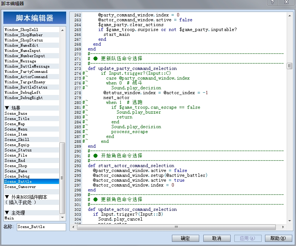Click horizontal scroll right arrow
Screen dimensions: 296x246
click(283, 227)
